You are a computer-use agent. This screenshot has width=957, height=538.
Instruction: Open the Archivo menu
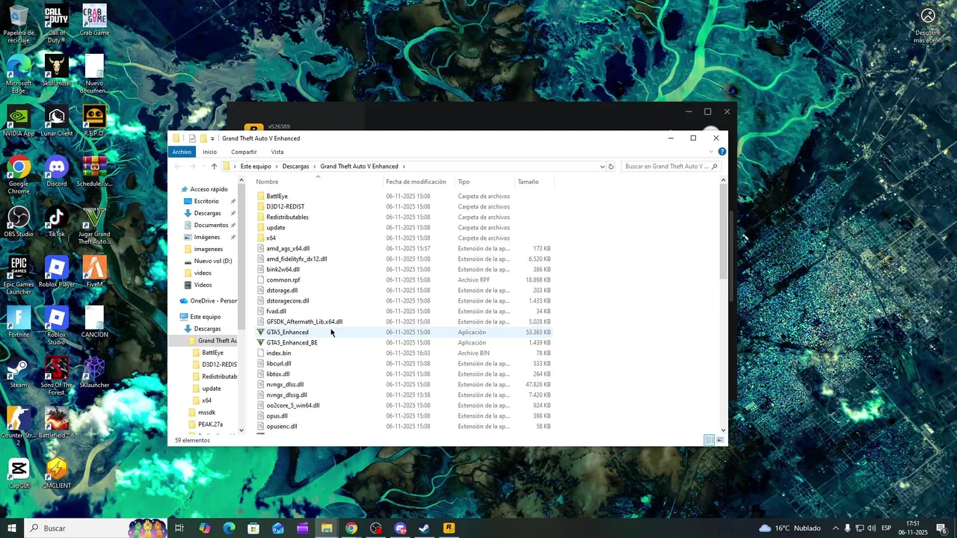point(182,152)
